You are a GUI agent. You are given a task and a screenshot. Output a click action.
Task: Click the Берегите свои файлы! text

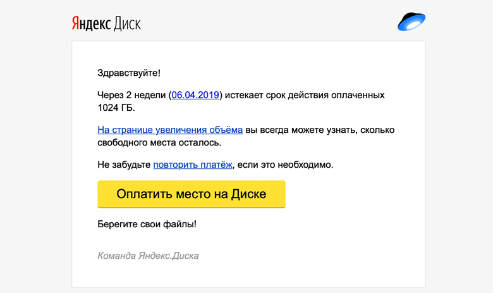click(x=147, y=224)
